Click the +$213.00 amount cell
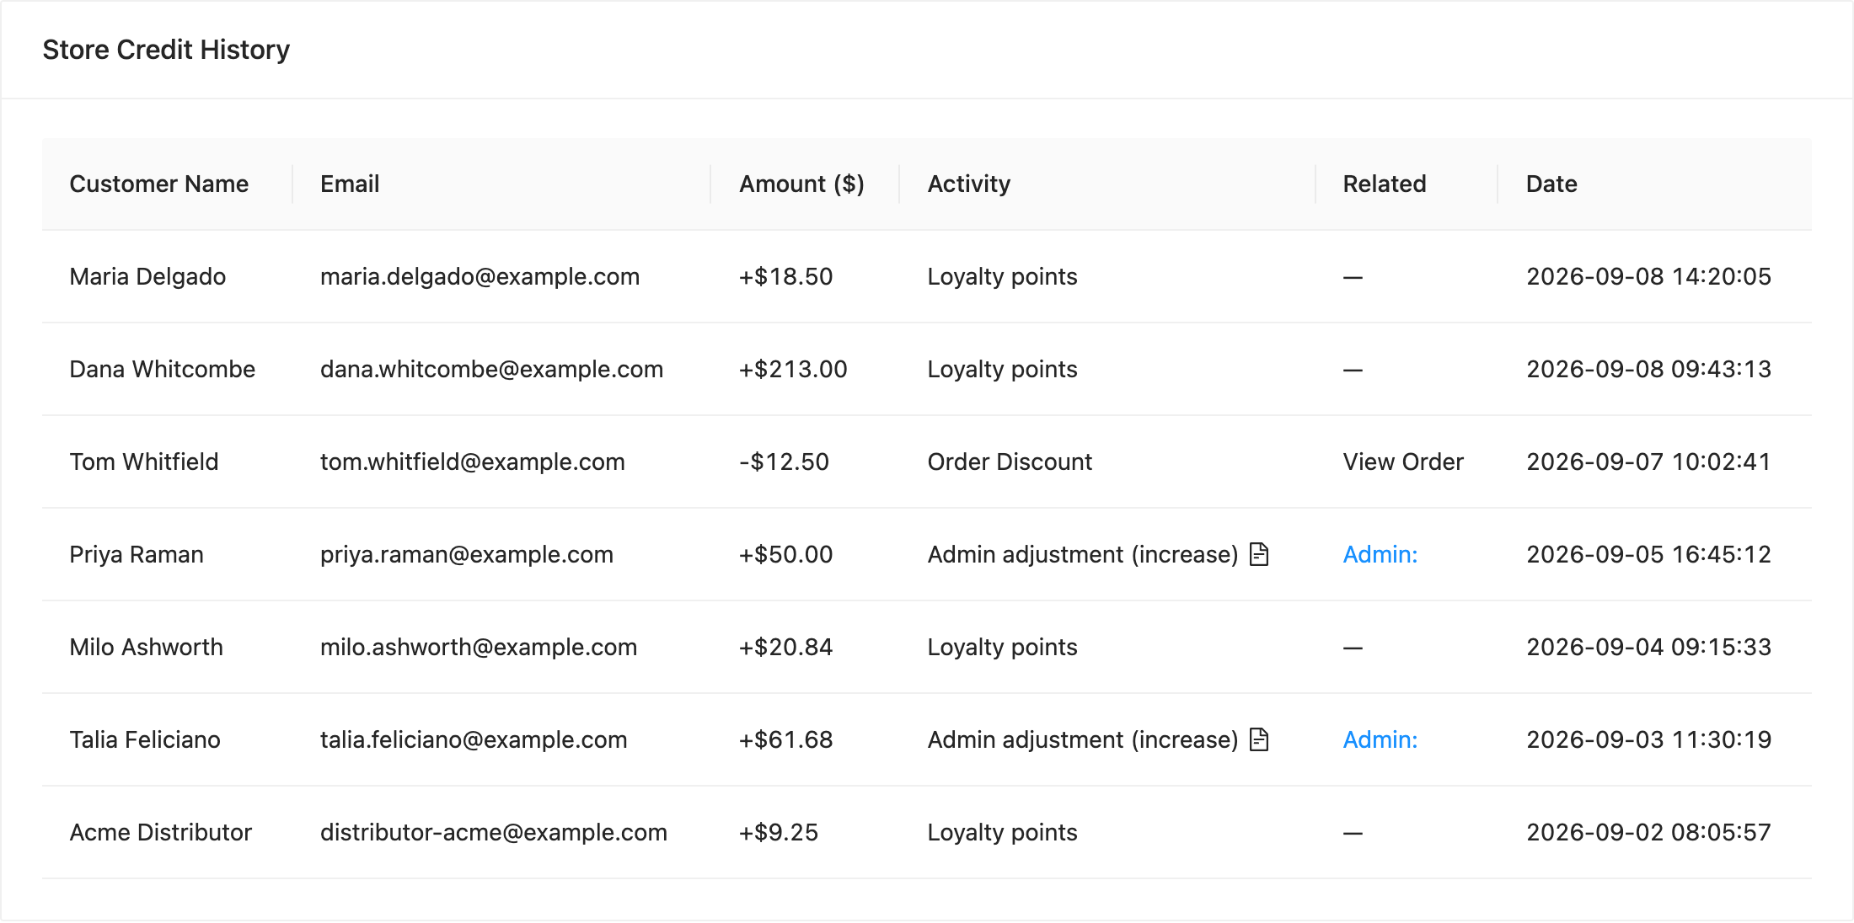Image resolution: width=1854 pixels, height=923 pixels. pos(793,369)
